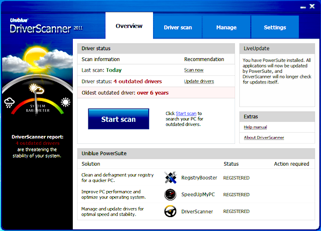Click '4 outdated drivers' status text
This screenshot has height=231, width=321.
click(x=137, y=81)
